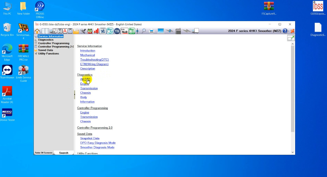Open the Body link
The image size is (327, 177).
pos(83,97)
